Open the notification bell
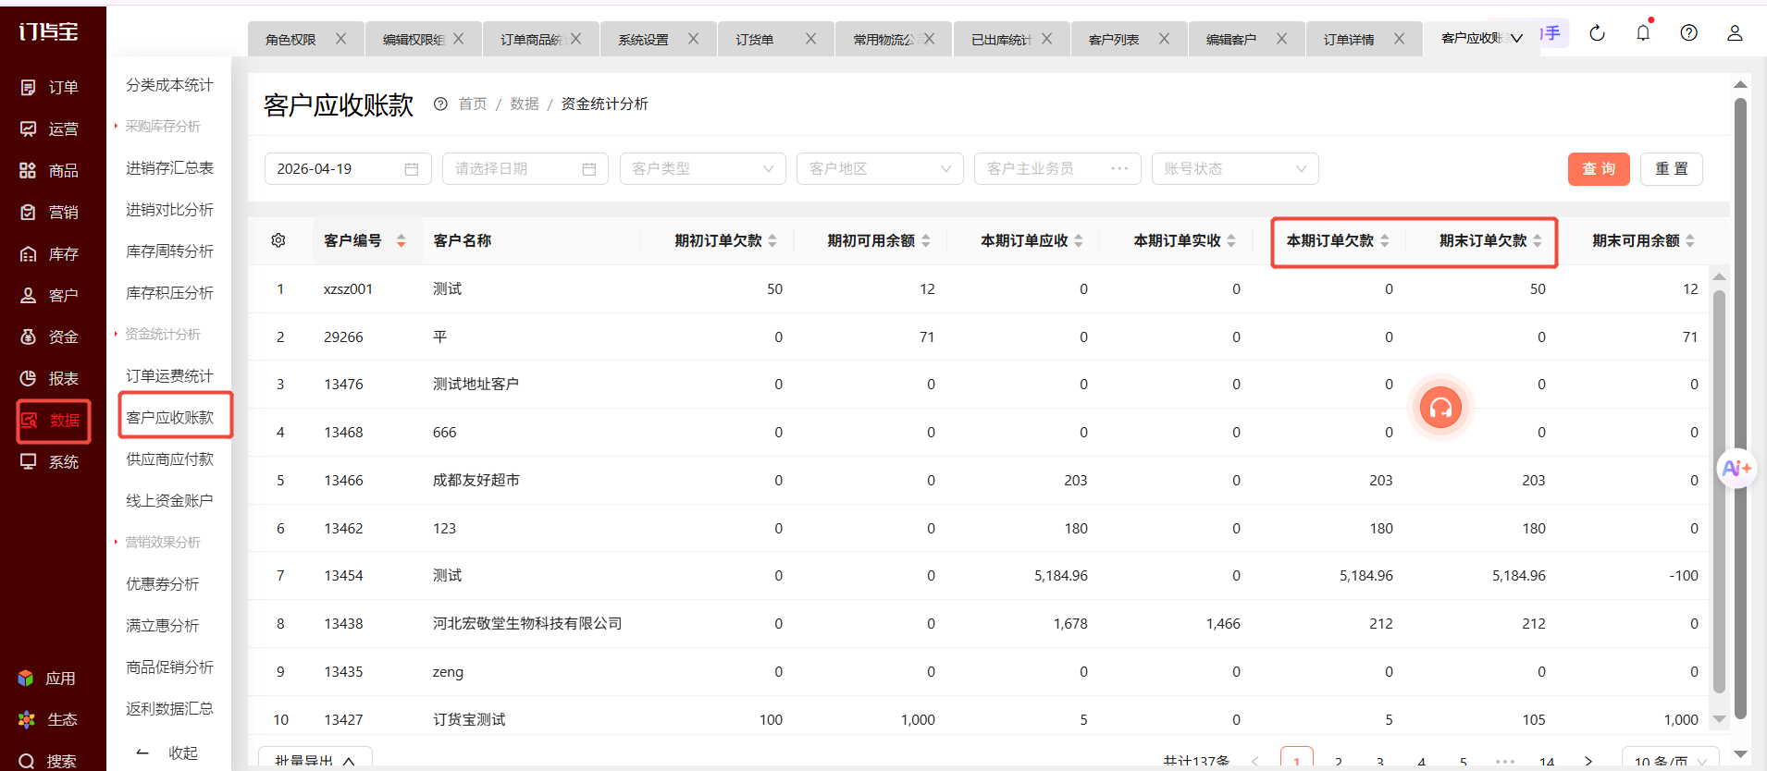1767x771 pixels. click(x=1643, y=33)
